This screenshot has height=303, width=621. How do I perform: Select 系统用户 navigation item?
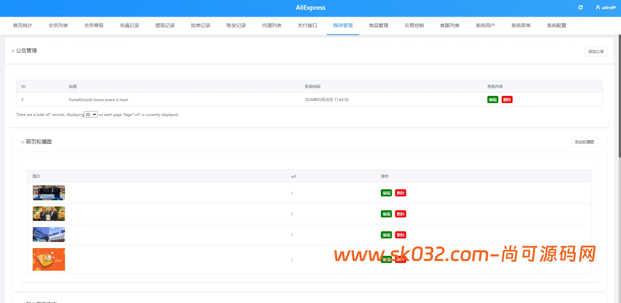point(485,26)
